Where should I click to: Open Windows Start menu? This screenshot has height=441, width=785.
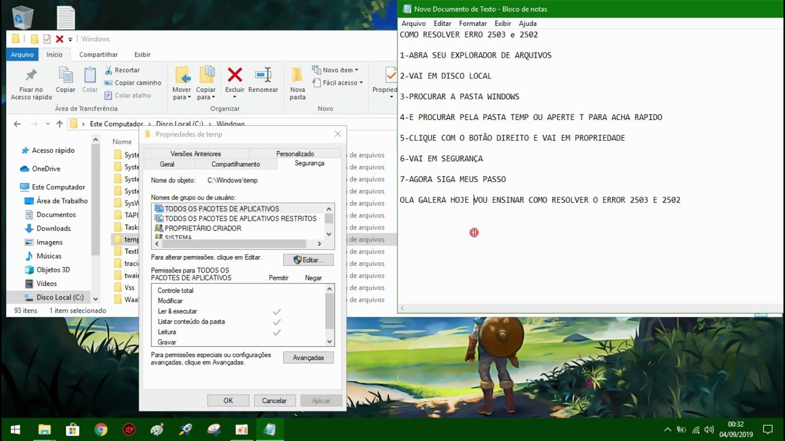coord(15,429)
